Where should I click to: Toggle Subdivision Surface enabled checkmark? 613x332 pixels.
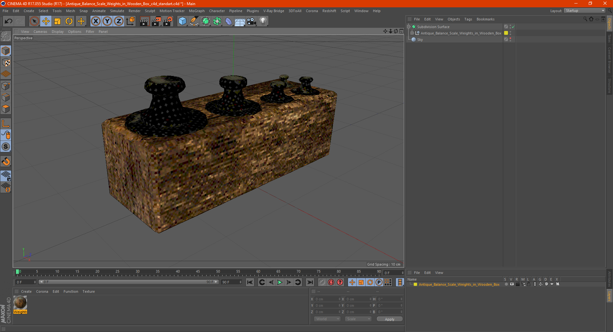coord(513,27)
